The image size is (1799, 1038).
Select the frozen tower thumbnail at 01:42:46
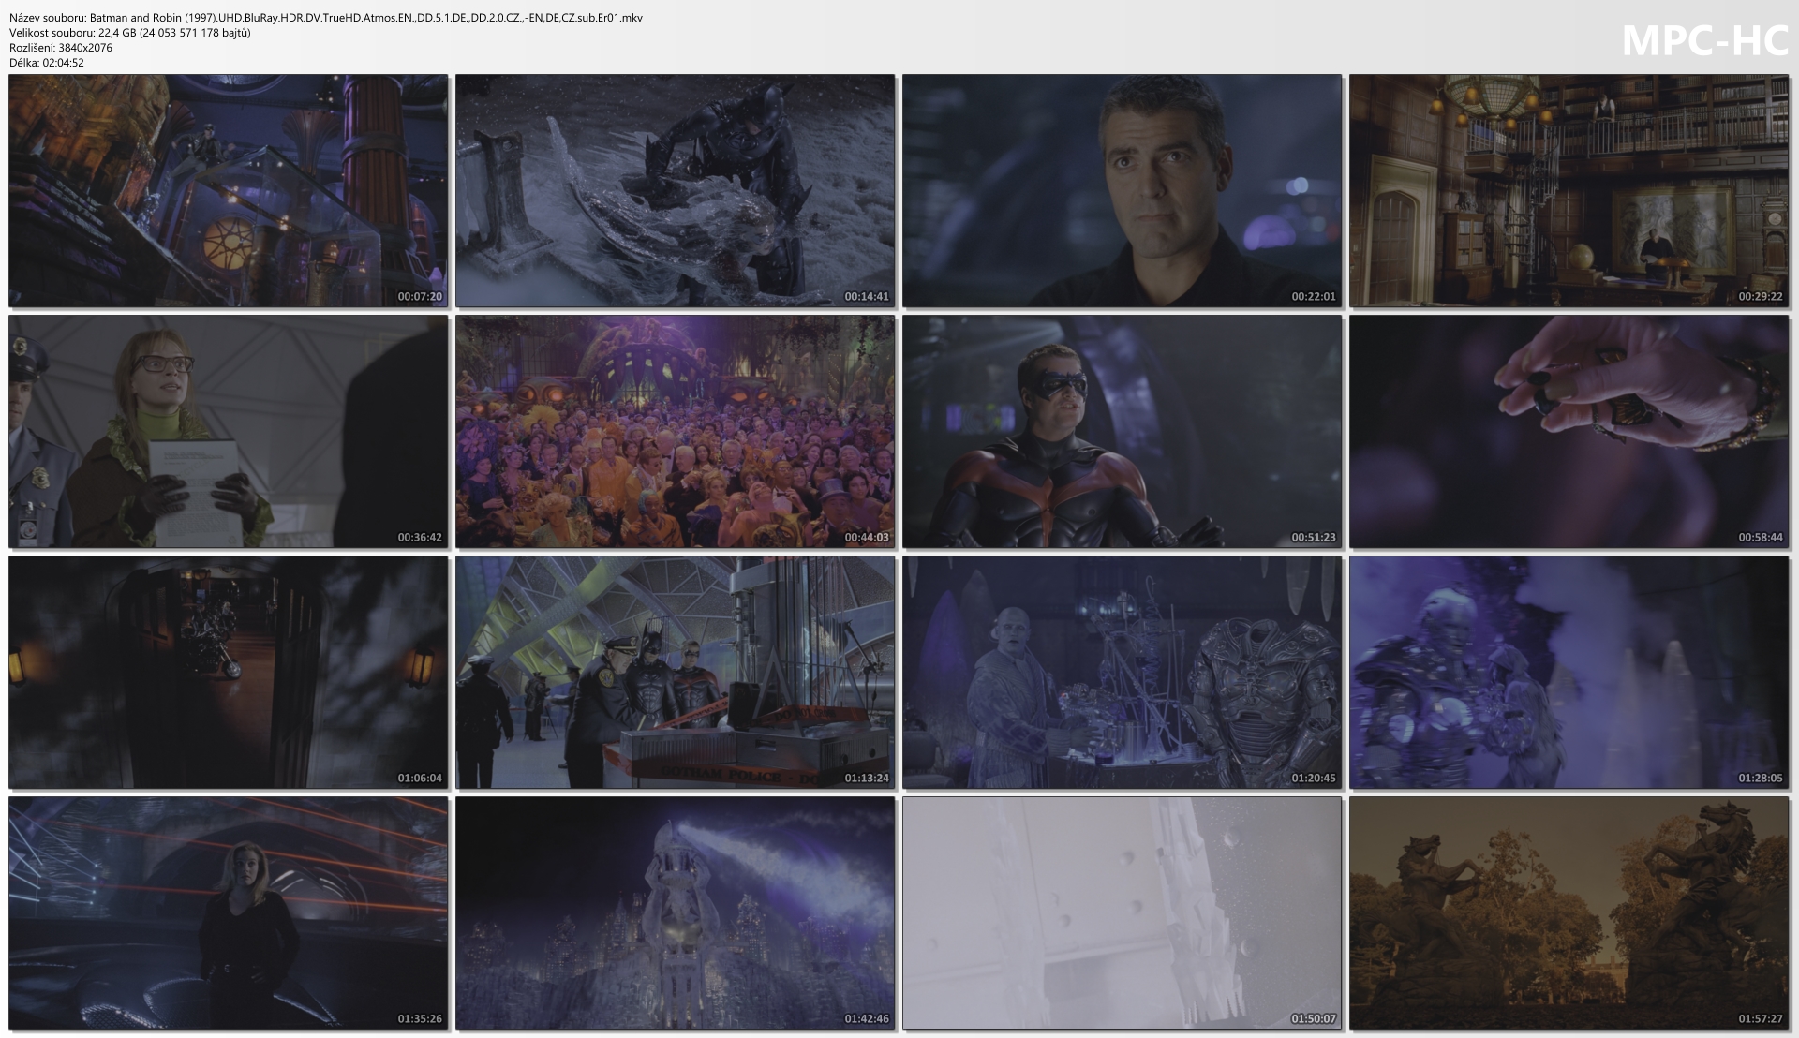point(675,913)
